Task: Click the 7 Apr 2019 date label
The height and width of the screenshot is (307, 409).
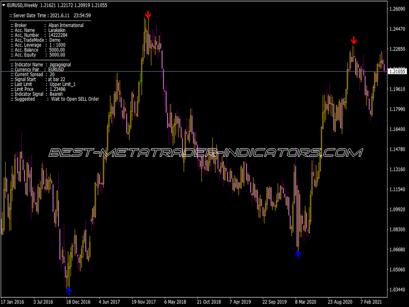Action: (240, 302)
